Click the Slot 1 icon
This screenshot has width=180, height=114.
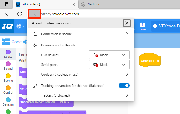(x=143, y=26)
